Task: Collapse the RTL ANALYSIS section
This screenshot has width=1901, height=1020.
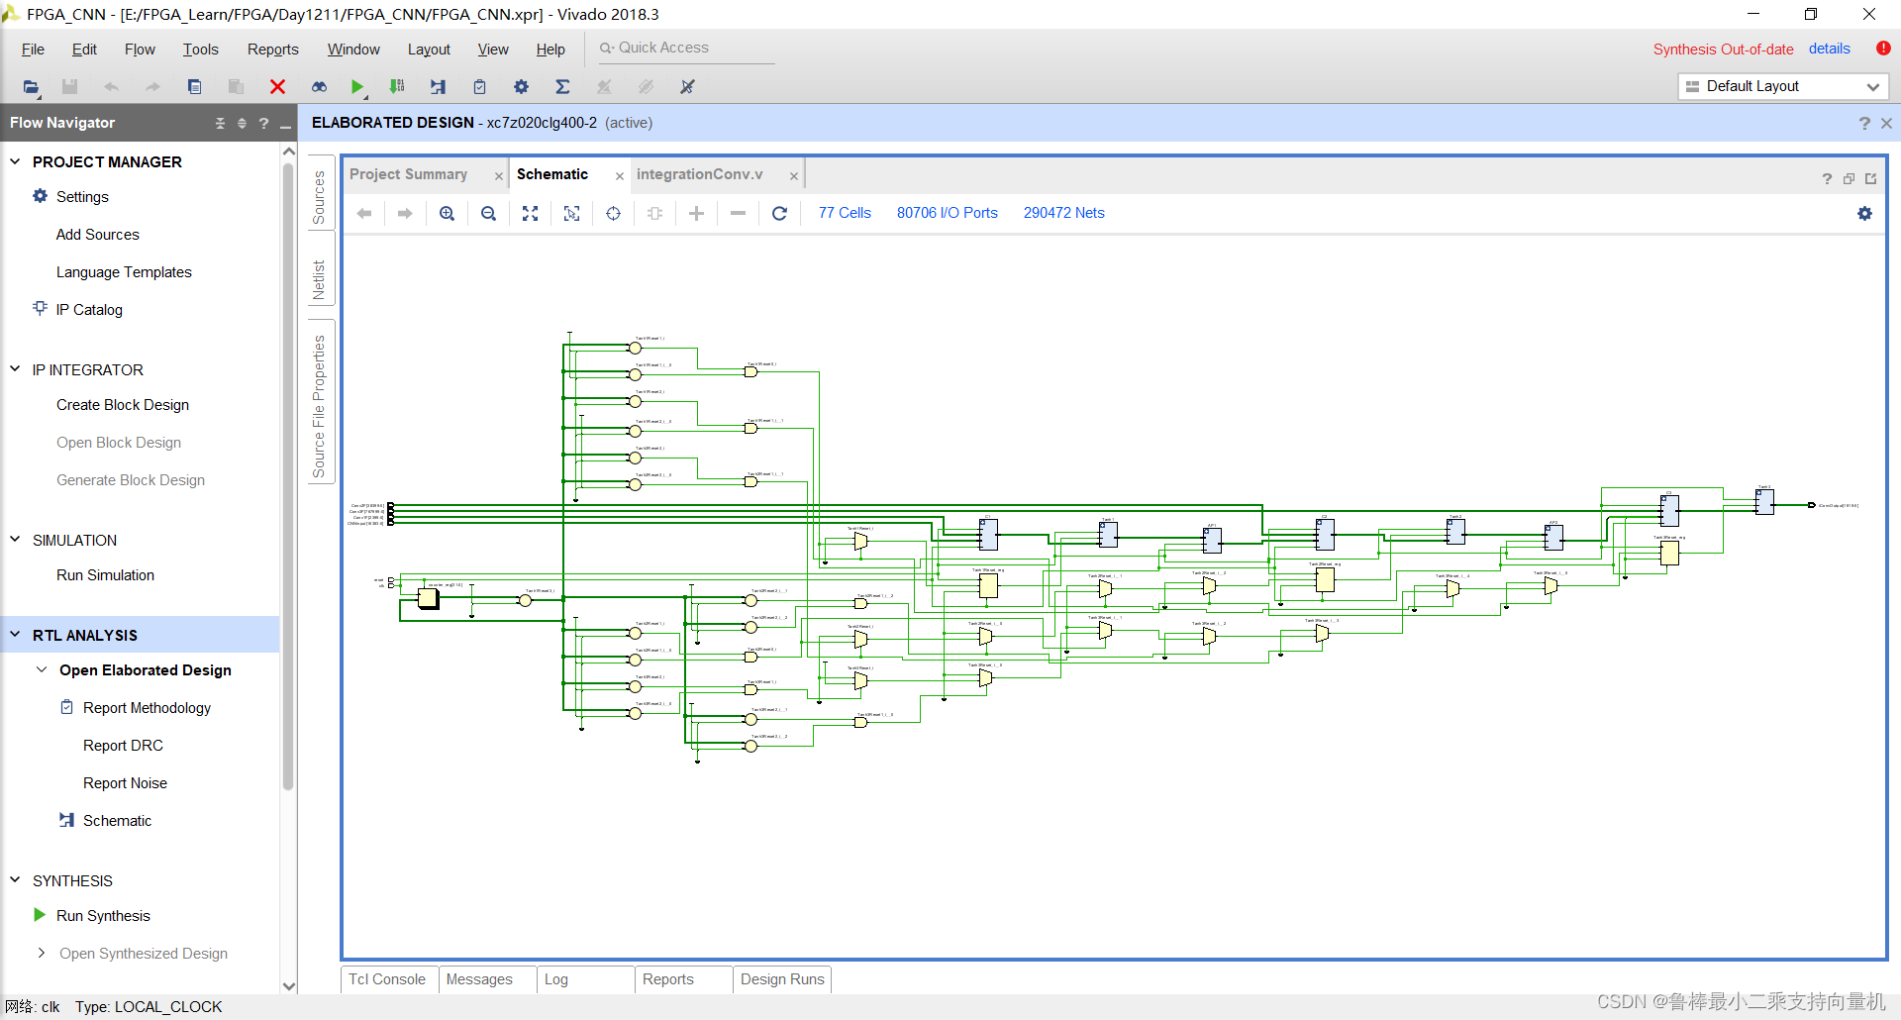Action: pyautogui.click(x=15, y=635)
